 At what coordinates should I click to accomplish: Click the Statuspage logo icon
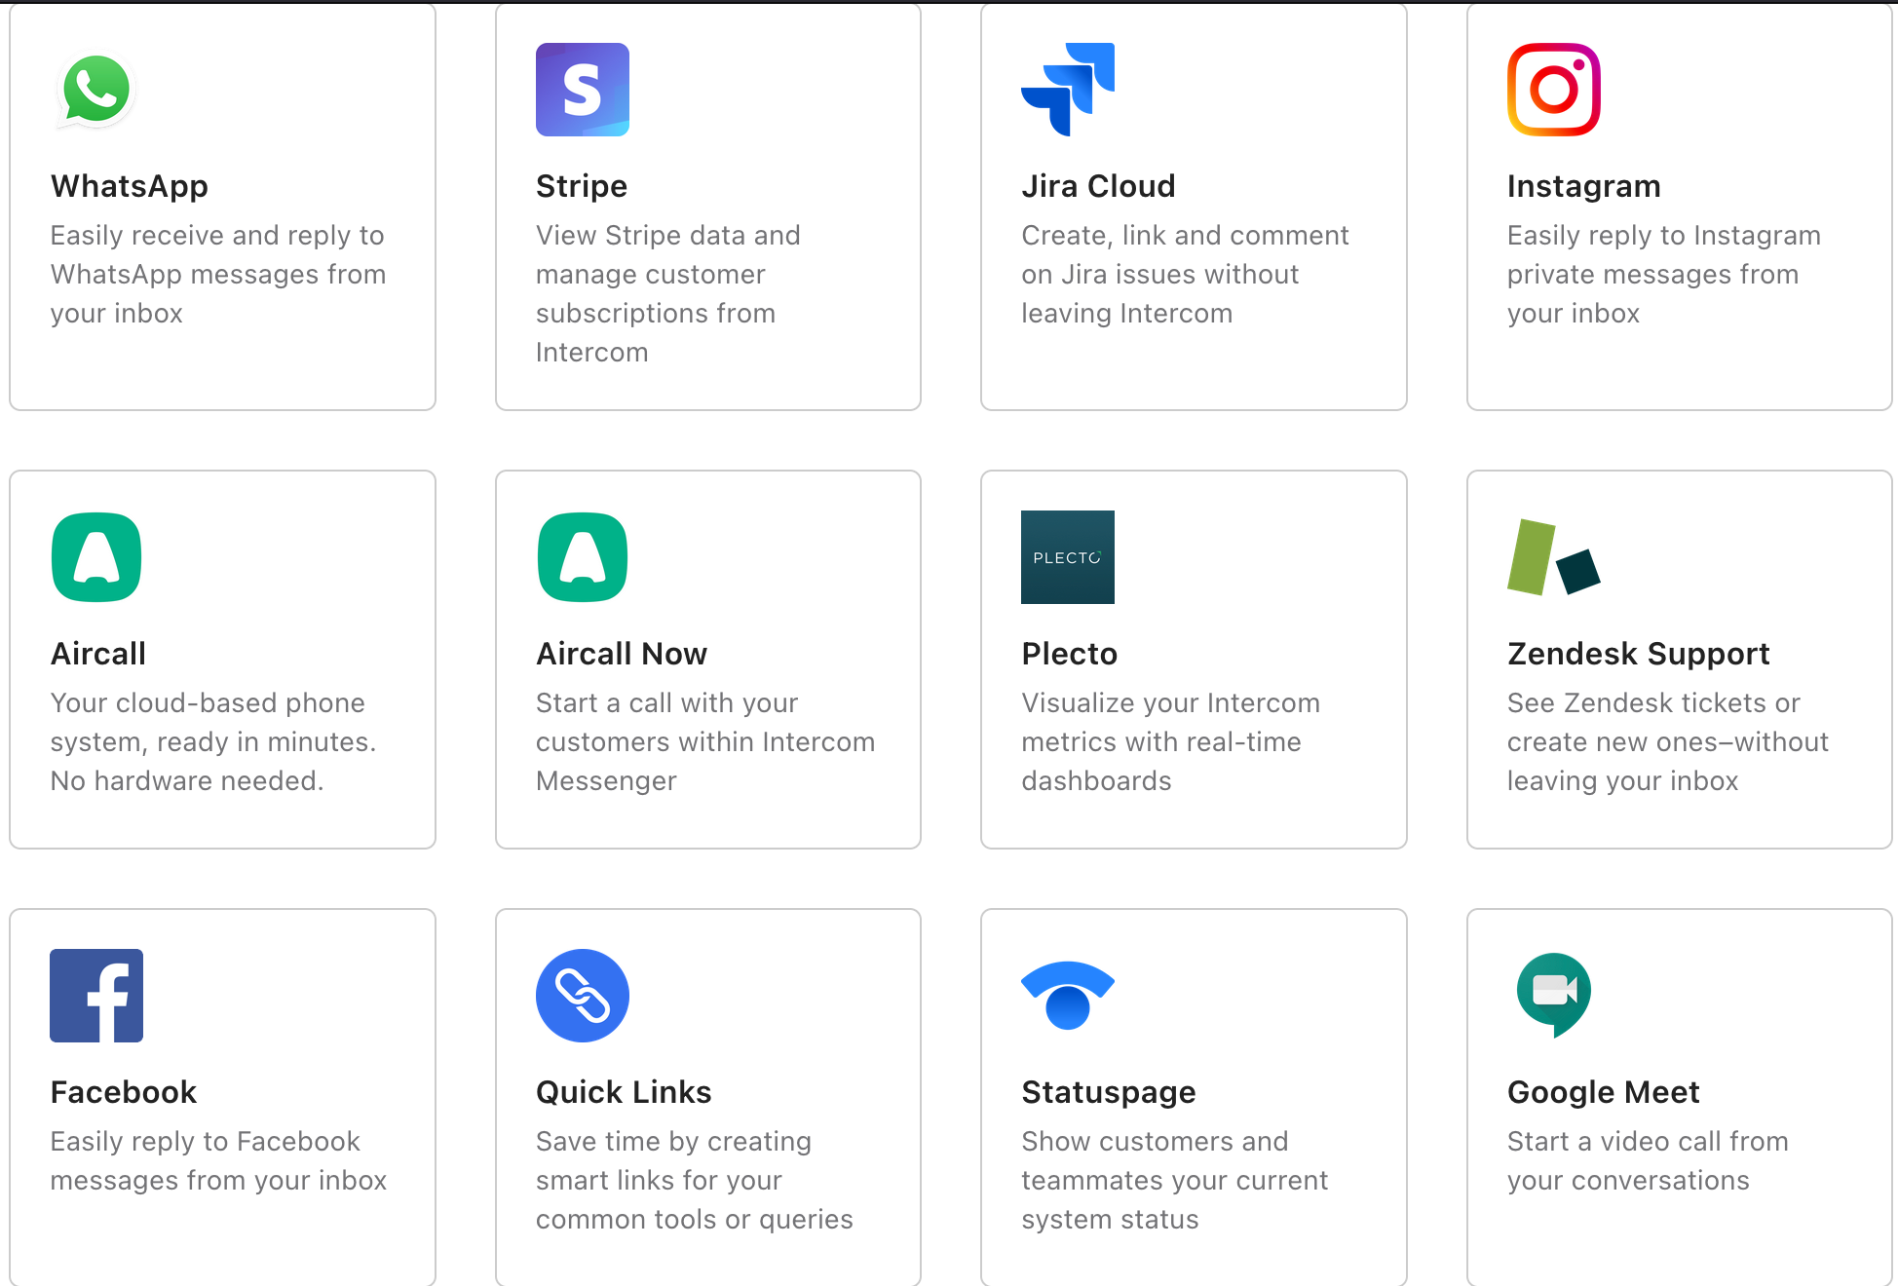click(1068, 996)
